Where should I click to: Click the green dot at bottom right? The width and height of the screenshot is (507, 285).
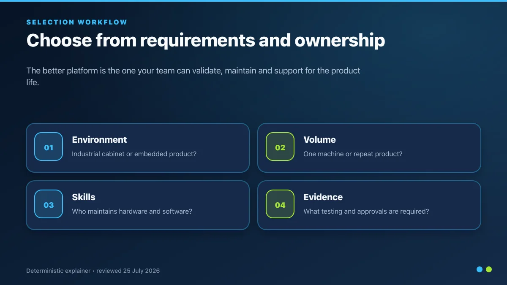pyautogui.click(x=489, y=269)
